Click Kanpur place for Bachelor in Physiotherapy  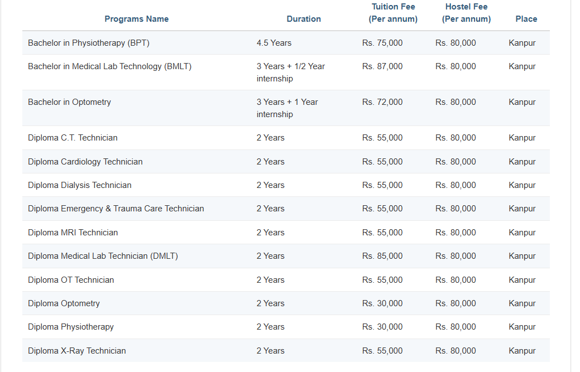(x=522, y=43)
